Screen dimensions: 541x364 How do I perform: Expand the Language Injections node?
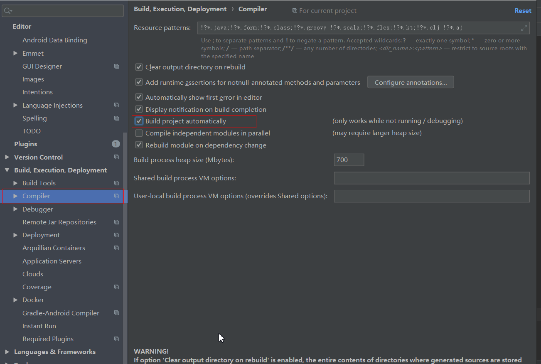click(x=15, y=105)
